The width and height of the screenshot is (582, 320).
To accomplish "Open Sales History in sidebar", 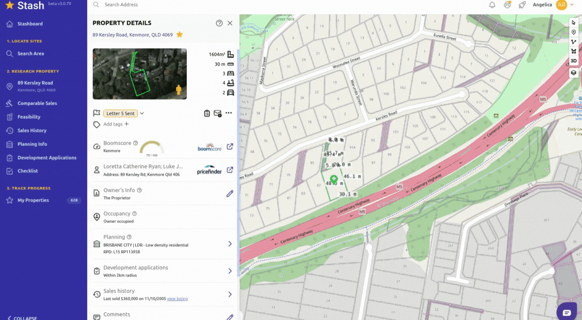I will [x=32, y=130].
